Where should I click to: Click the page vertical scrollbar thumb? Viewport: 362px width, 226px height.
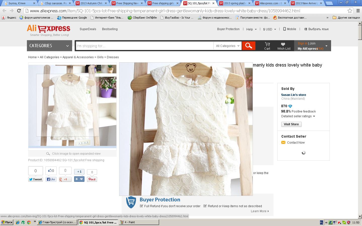[x=360, y=33]
